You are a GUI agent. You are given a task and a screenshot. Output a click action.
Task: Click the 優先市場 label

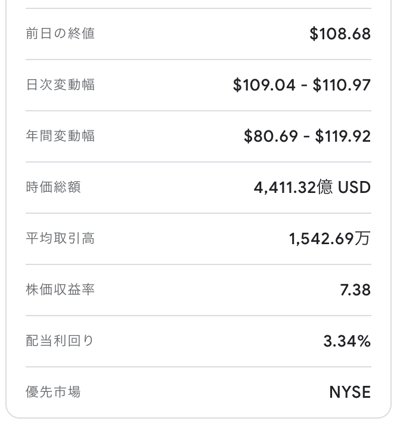pyautogui.click(x=53, y=392)
